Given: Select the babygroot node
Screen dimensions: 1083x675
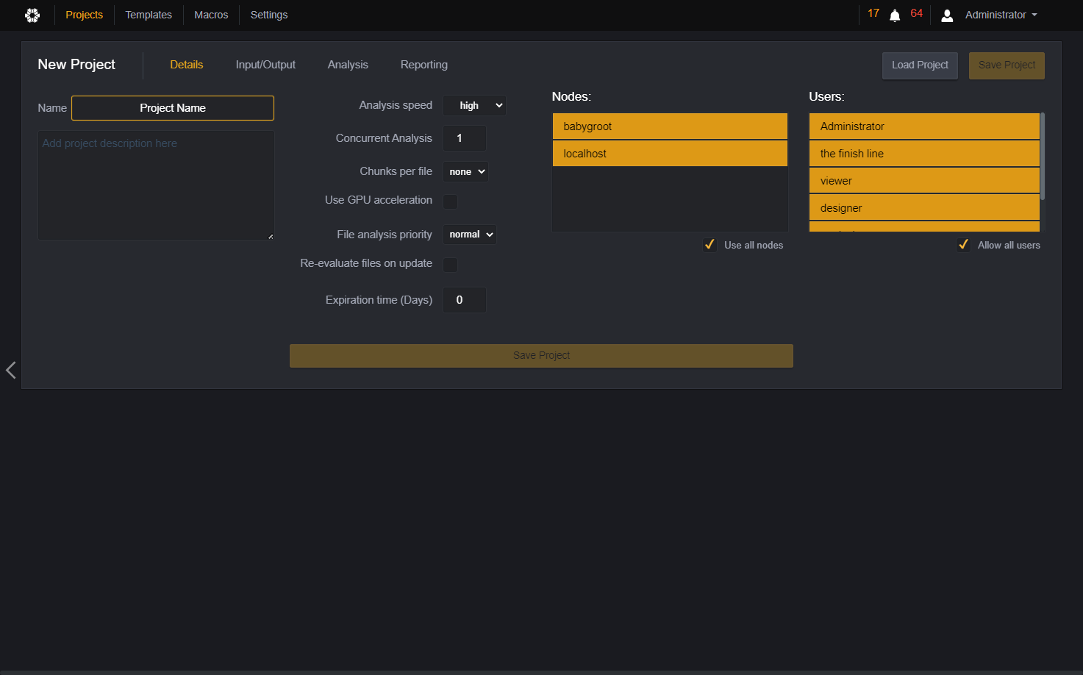Looking at the screenshot, I should pyautogui.click(x=670, y=126).
